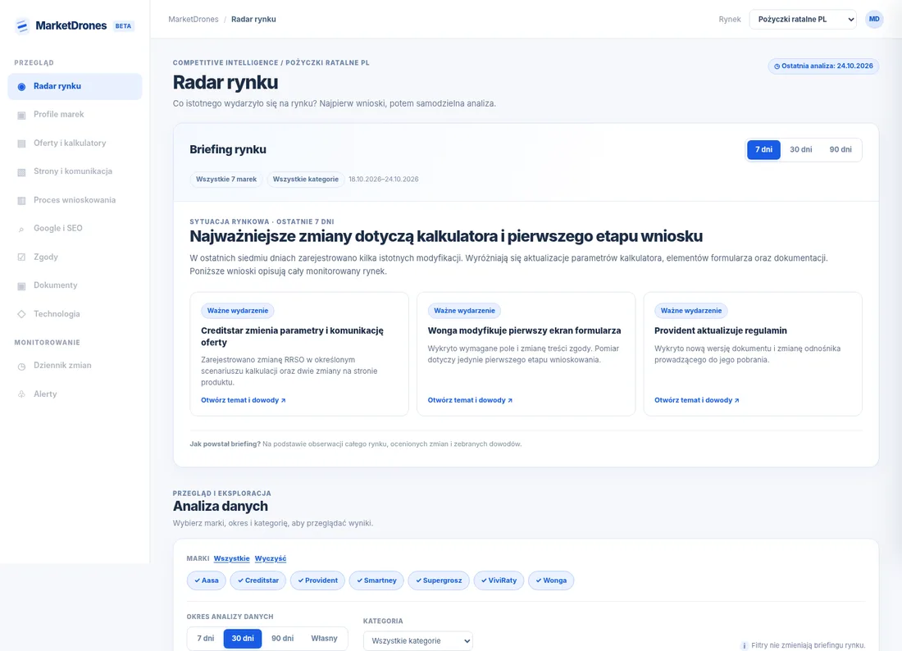Open the Rynek Pożyczki ratalne PL dropdown

803,19
